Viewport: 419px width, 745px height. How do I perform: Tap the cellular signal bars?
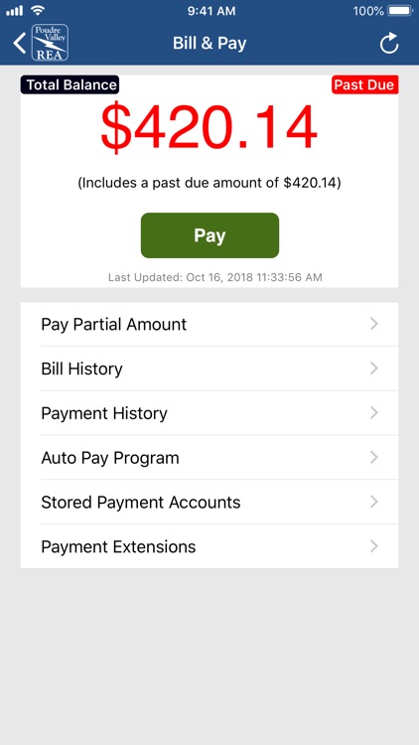click(15, 11)
